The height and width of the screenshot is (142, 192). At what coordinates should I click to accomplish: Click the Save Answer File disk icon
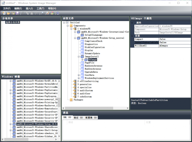point(17,13)
